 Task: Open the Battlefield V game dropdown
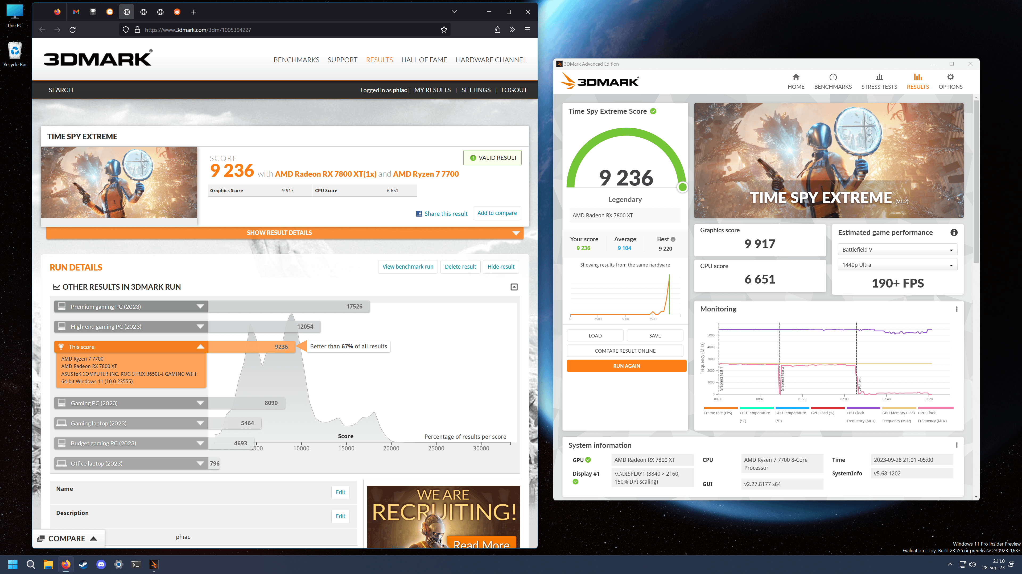897,250
